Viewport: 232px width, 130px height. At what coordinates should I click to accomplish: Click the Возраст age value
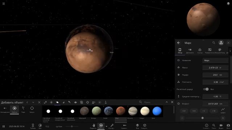(215, 104)
